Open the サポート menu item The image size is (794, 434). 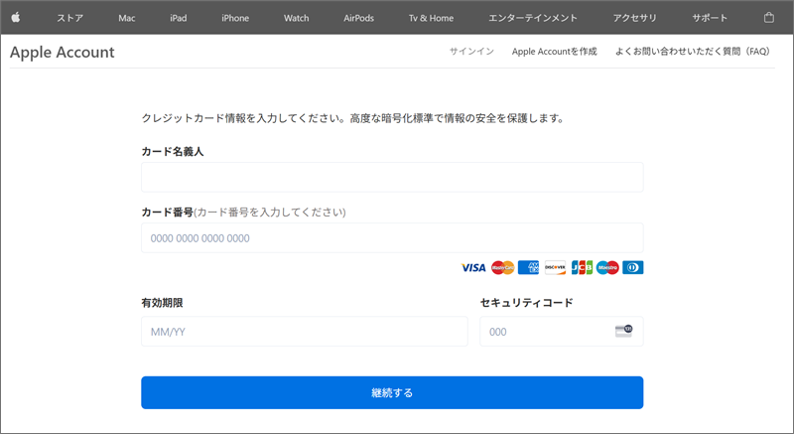[x=710, y=18]
